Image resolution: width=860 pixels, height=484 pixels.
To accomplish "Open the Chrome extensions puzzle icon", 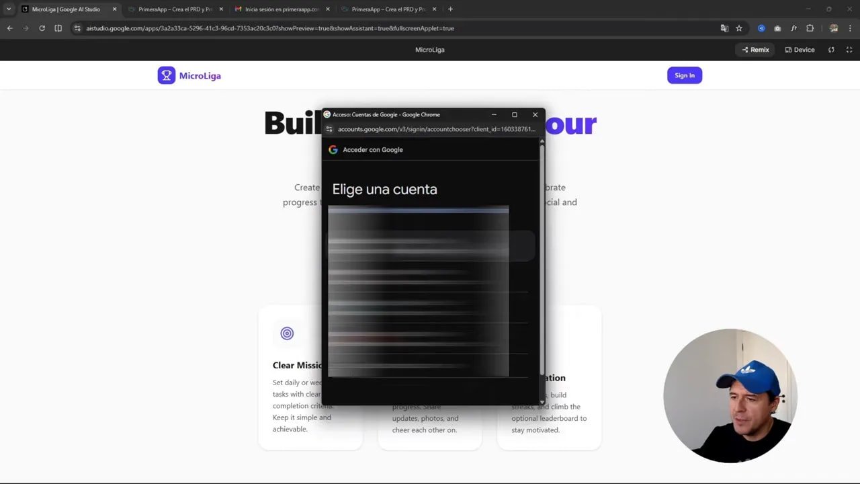I will [x=810, y=28].
